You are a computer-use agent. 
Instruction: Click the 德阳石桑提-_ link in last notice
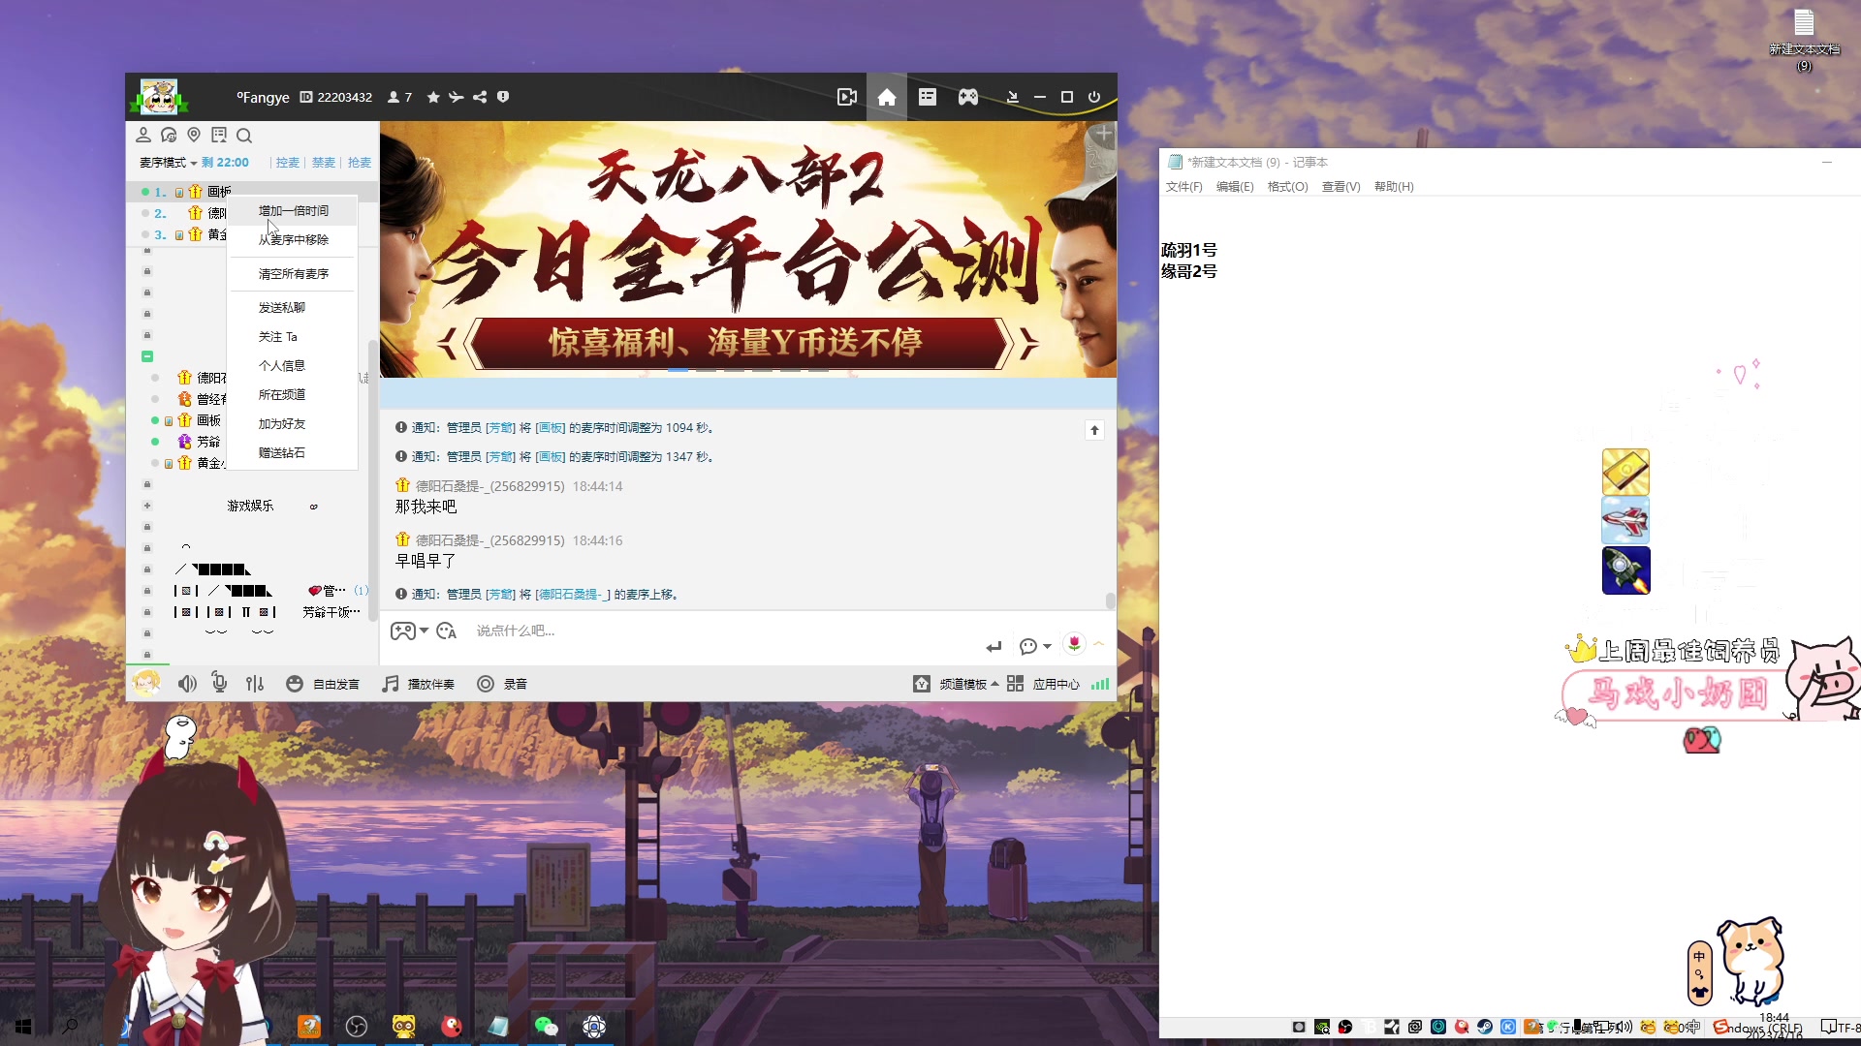(x=573, y=595)
